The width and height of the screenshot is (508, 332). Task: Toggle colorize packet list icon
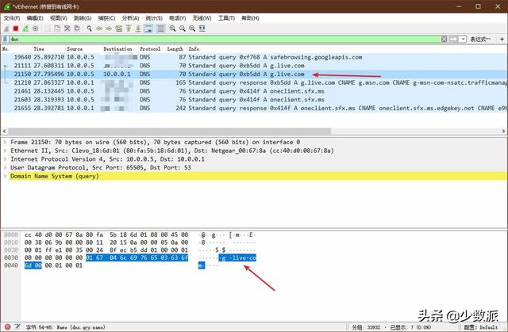pos(160,29)
